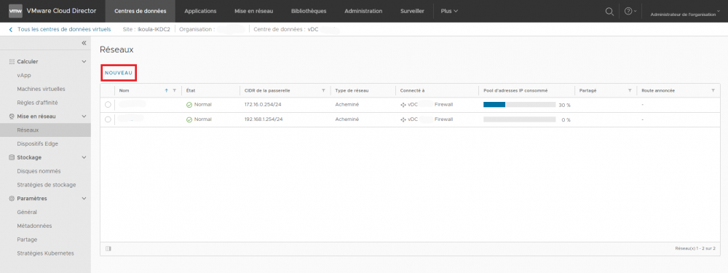The width and height of the screenshot is (728, 273).
Task: Click the Stockage sidebar icon
Action: 12,157
